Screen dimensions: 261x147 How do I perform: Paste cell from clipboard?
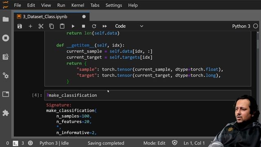[62, 26]
